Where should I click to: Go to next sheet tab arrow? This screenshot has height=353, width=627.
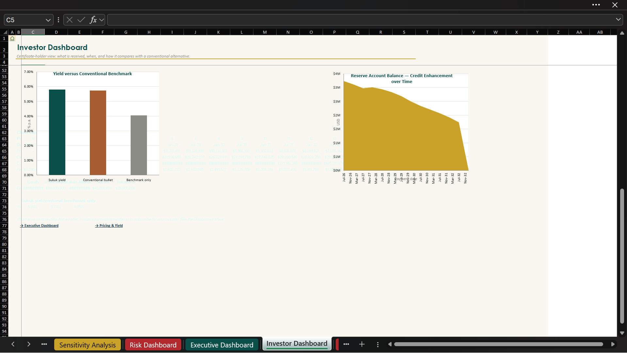coord(29,344)
